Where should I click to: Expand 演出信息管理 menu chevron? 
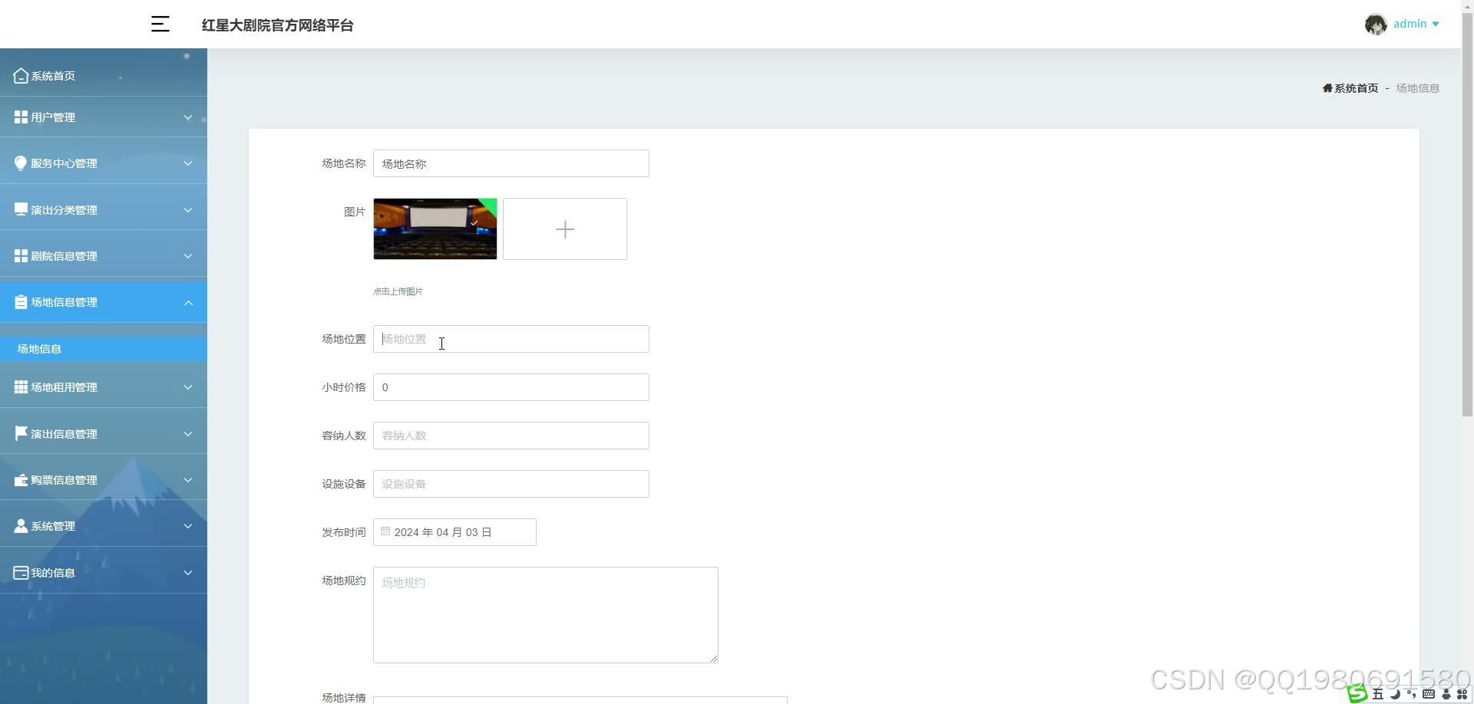pyautogui.click(x=188, y=434)
